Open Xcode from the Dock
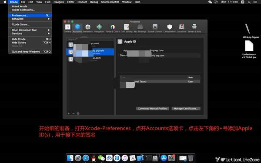Viewport: 261px width, 163px height. pos(140,158)
